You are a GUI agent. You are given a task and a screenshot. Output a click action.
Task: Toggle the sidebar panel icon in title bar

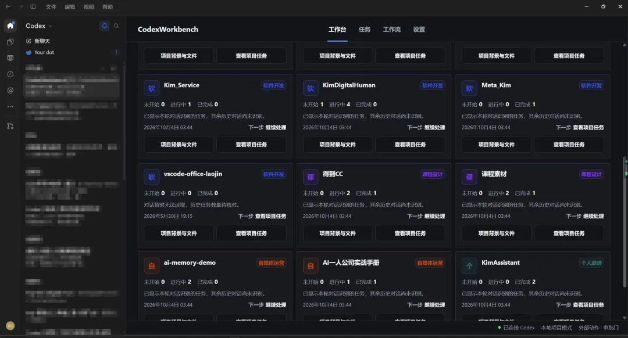click(x=33, y=7)
